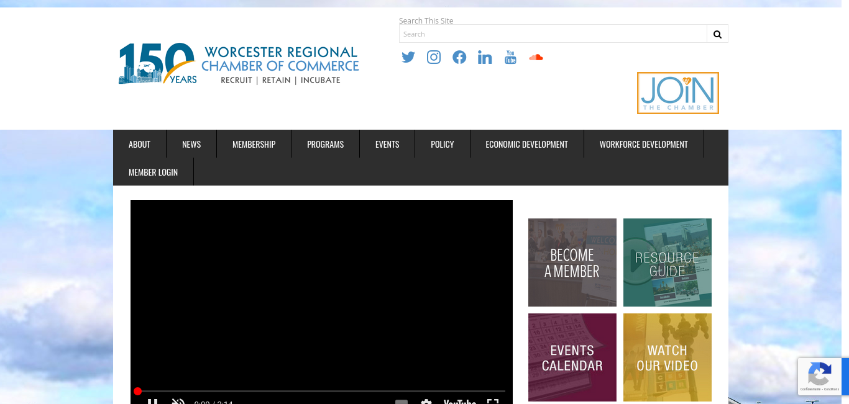Open the Events Calendar tile
Screen dimensions: 849x404
coord(572,357)
